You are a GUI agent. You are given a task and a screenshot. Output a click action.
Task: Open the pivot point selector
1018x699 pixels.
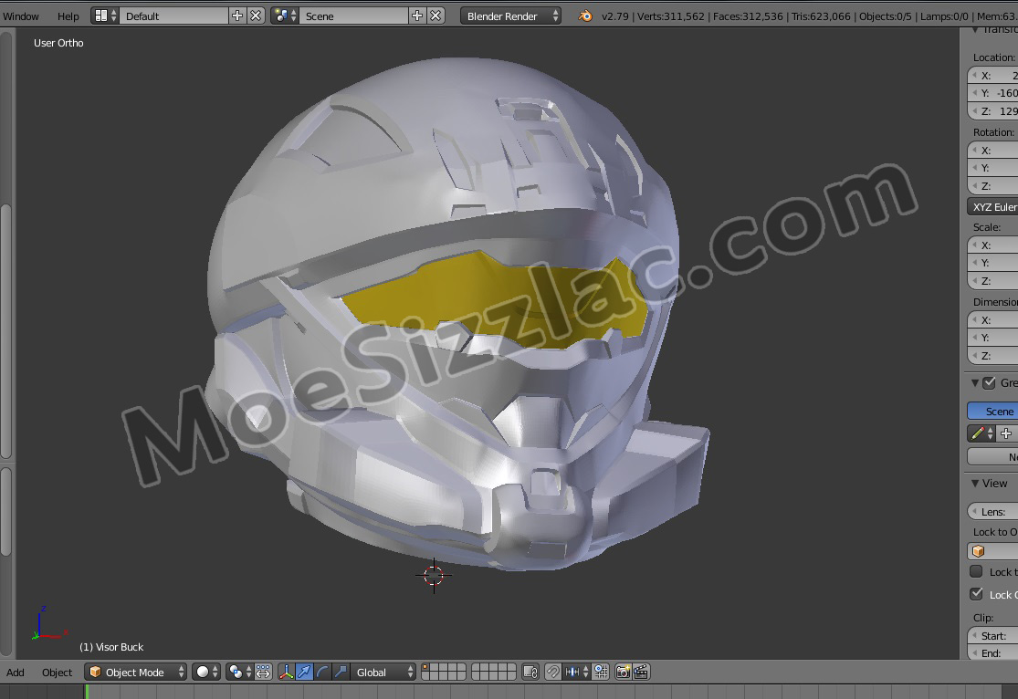click(239, 673)
